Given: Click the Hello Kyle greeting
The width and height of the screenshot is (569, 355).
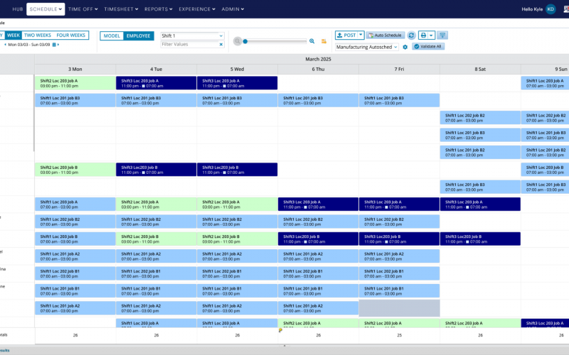Looking at the screenshot, I should (532, 9).
